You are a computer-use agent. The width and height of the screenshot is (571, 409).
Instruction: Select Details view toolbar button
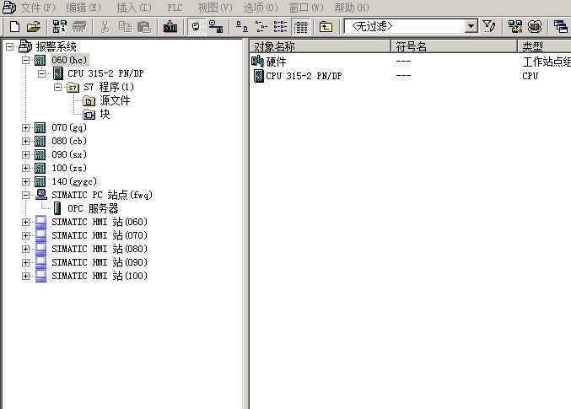tap(301, 27)
